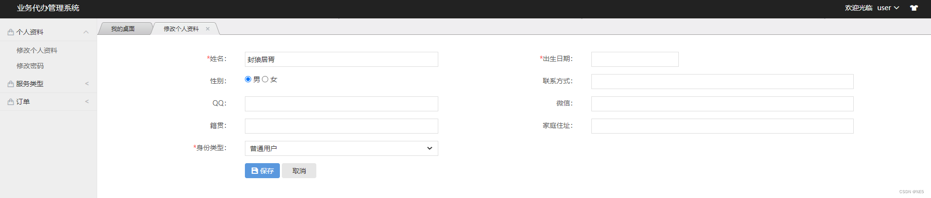Select the 男 radio button
The width and height of the screenshot is (931, 198).
pyautogui.click(x=248, y=79)
